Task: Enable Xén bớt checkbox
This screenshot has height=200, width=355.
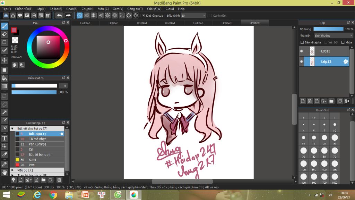Action: tap(326, 42)
